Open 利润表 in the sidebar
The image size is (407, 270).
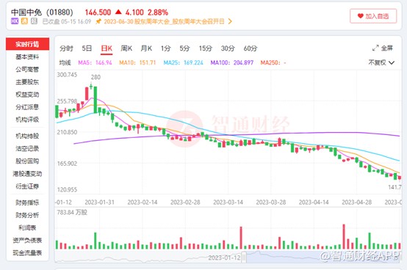(27, 227)
